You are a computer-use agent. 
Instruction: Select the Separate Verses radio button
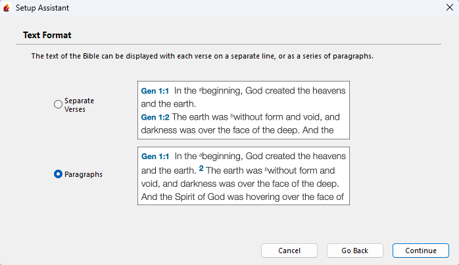(x=58, y=105)
